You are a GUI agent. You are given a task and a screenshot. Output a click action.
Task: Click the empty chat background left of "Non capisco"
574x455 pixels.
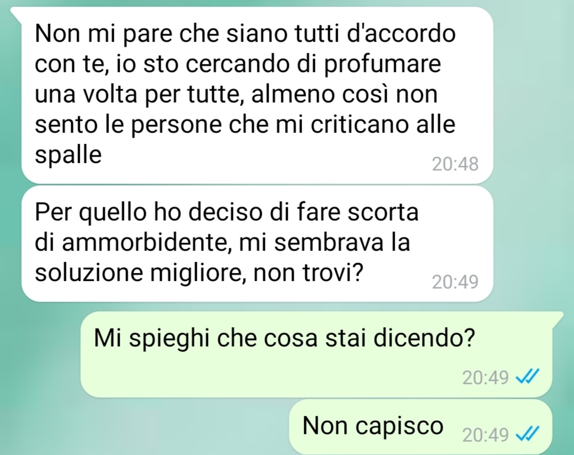coord(146,427)
